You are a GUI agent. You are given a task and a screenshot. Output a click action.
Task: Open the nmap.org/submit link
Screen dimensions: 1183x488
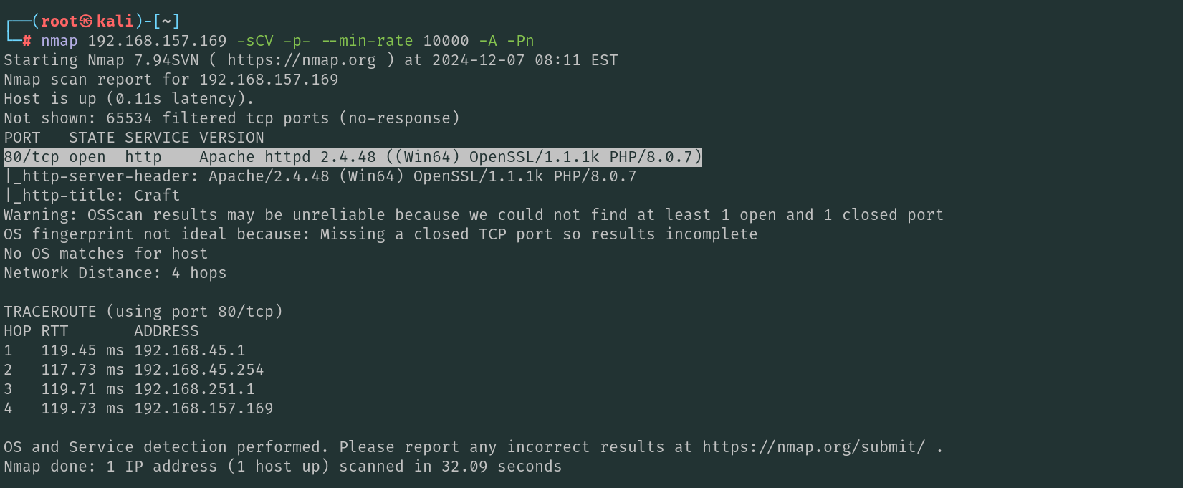[x=813, y=447]
